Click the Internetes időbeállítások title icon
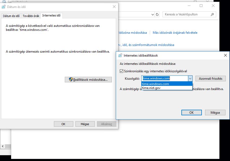 (120, 56)
